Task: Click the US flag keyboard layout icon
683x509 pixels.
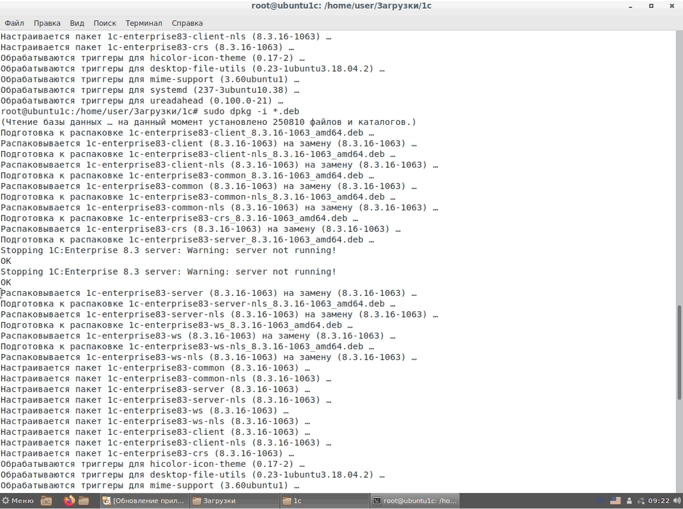Action: 615,501
